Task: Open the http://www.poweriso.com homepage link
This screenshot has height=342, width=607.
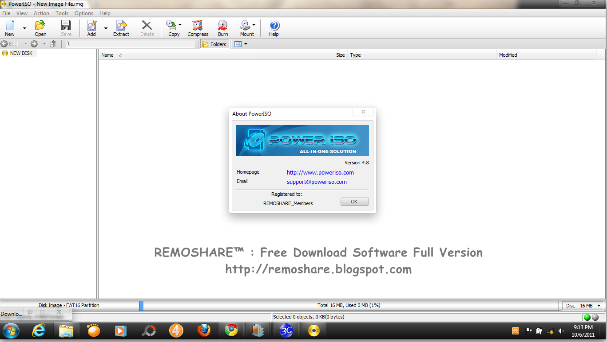Action: [x=320, y=172]
